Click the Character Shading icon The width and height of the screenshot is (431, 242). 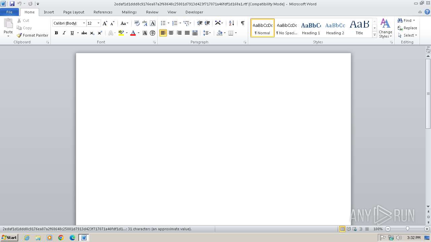pos(145,33)
